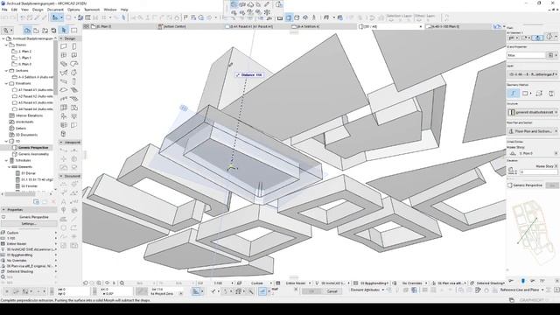Click the Cancel button in bottom bar
Viewport: 560px width, 315px height.
click(x=332, y=291)
